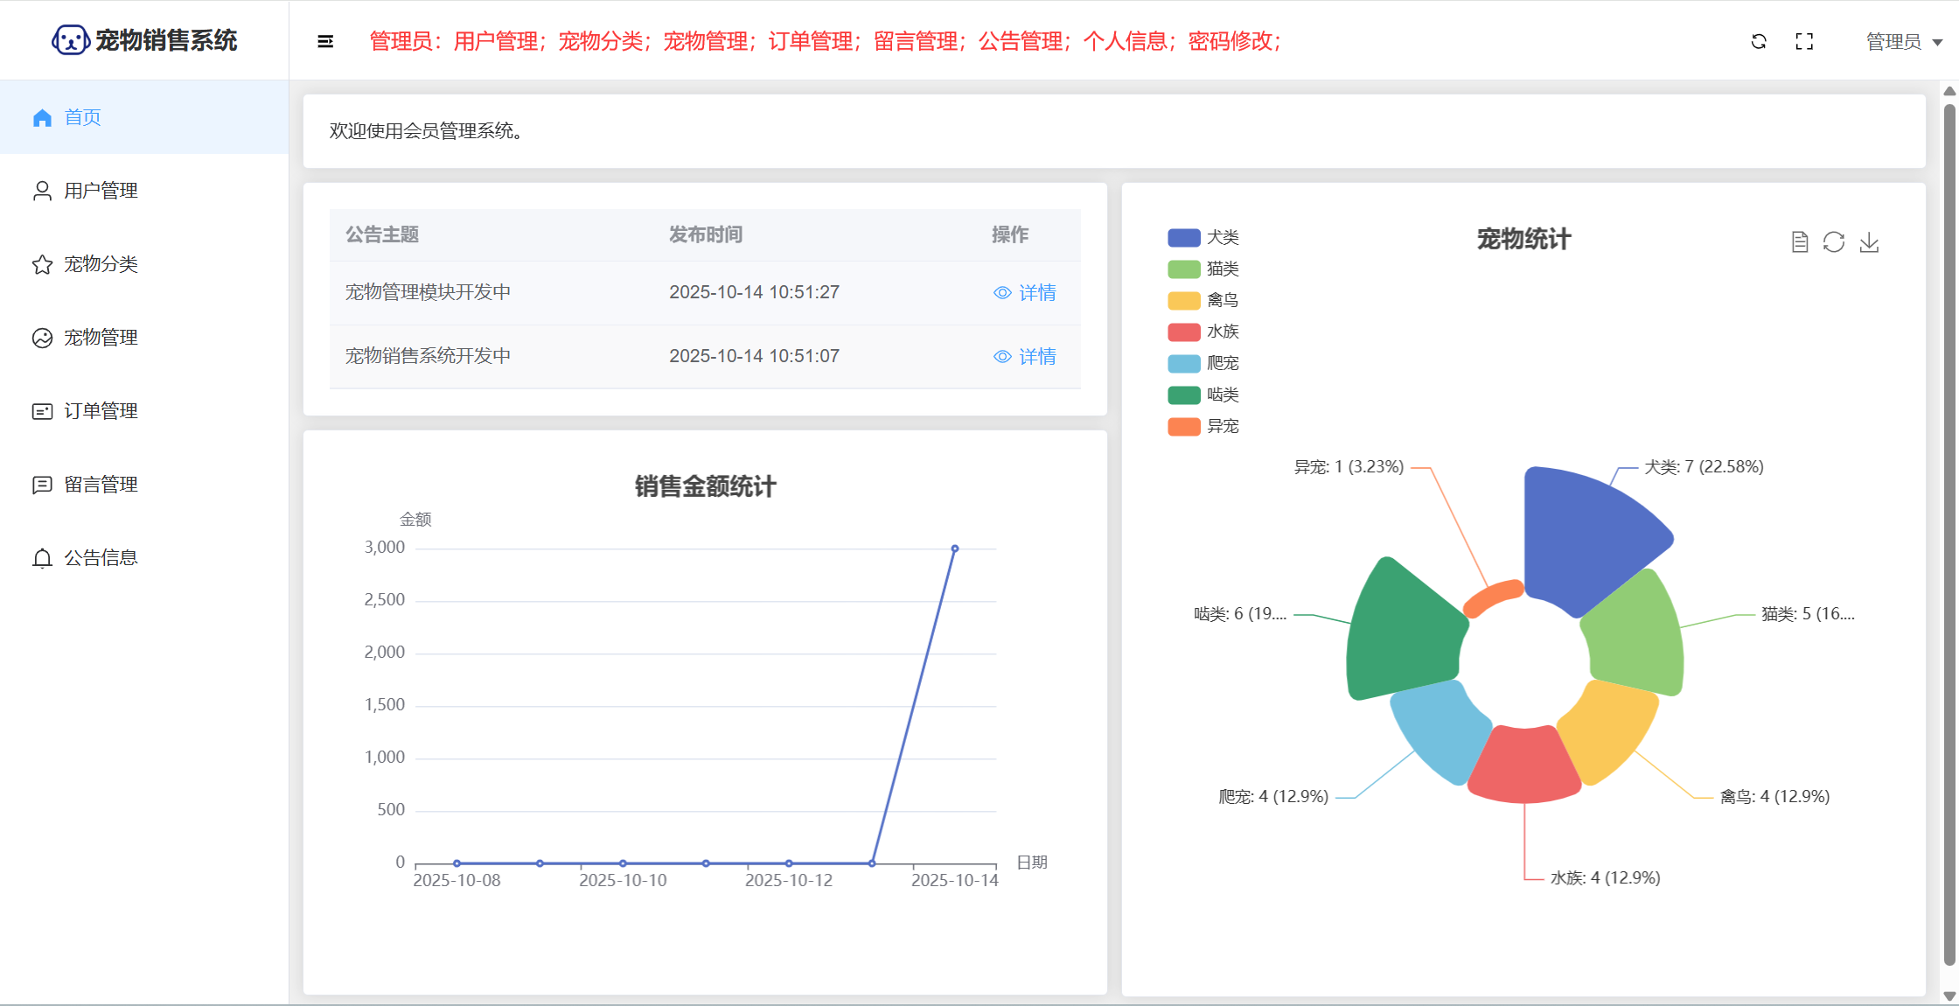Download pie chart as image icon
1959x1006 pixels.
(x=1869, y=242)
